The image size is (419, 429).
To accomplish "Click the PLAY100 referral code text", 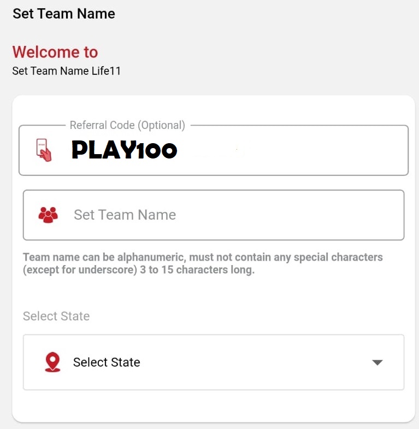I will pos(124,150).
